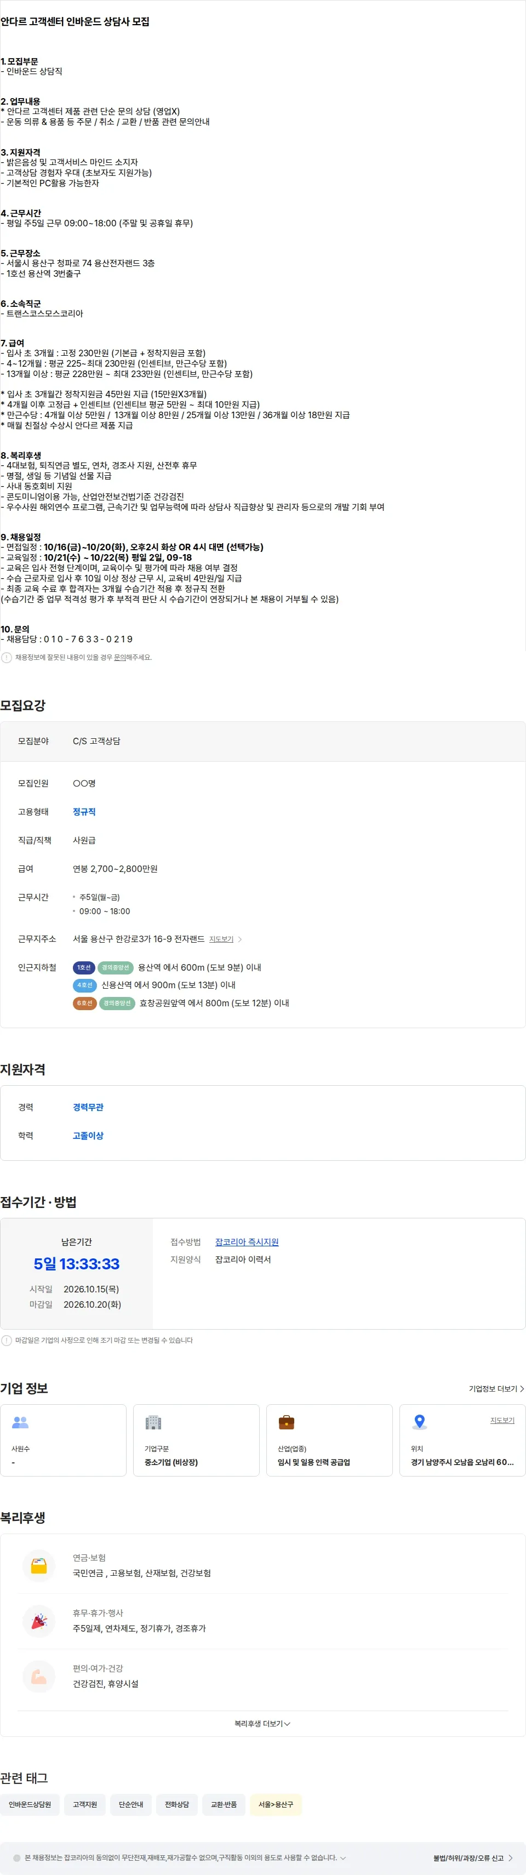This screenshot has width=526, height=1875.
Task: Click 연봉 2,700~2,800만원 salary value
Action: click(115, 869)
